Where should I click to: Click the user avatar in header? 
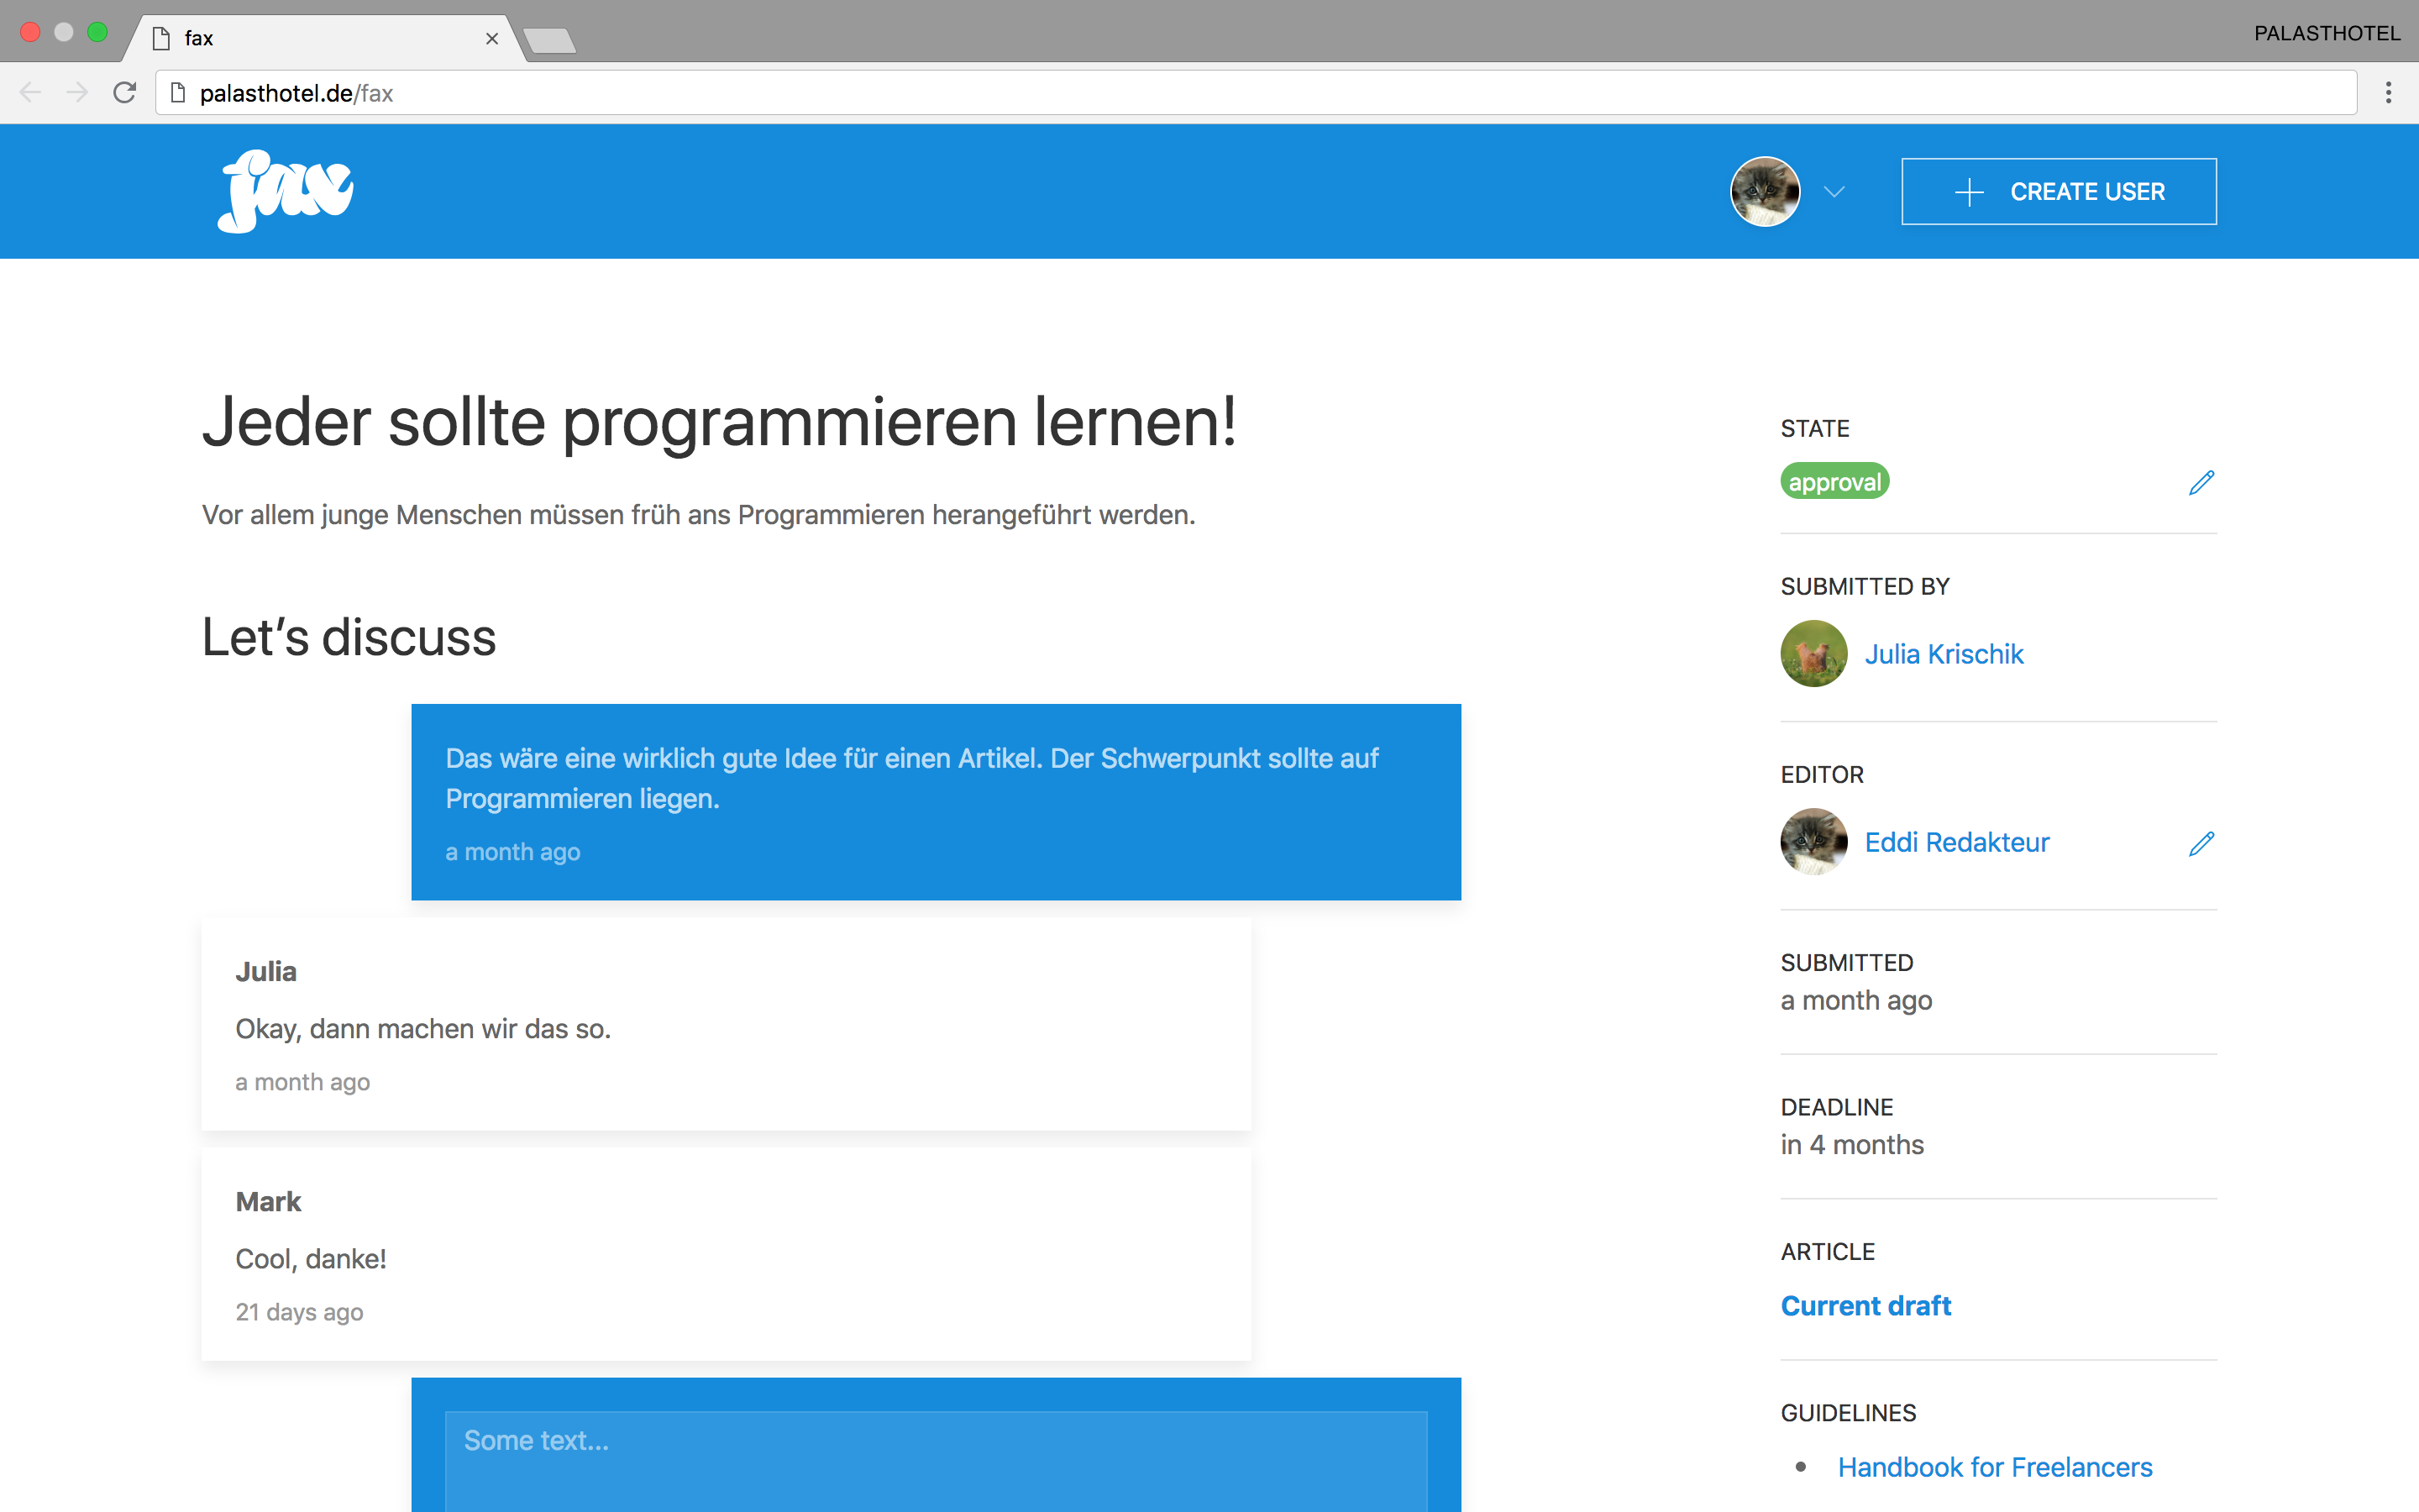pos(1764,191)
